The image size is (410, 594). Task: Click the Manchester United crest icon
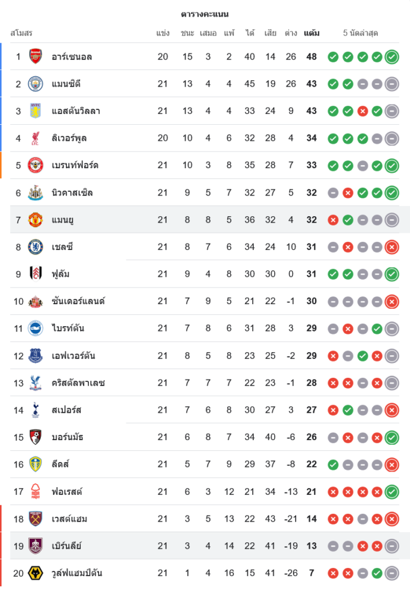click(x=36, y=220)
